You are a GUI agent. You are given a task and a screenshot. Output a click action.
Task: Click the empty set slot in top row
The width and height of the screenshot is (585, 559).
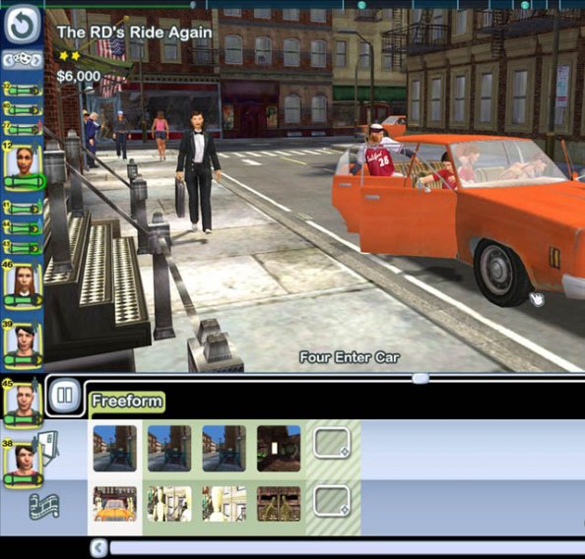tap(332, 443)
